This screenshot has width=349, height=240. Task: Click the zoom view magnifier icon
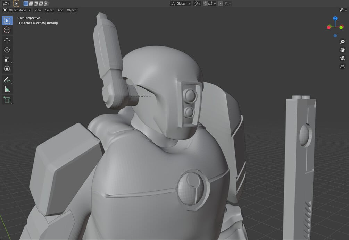coord(342,42)
